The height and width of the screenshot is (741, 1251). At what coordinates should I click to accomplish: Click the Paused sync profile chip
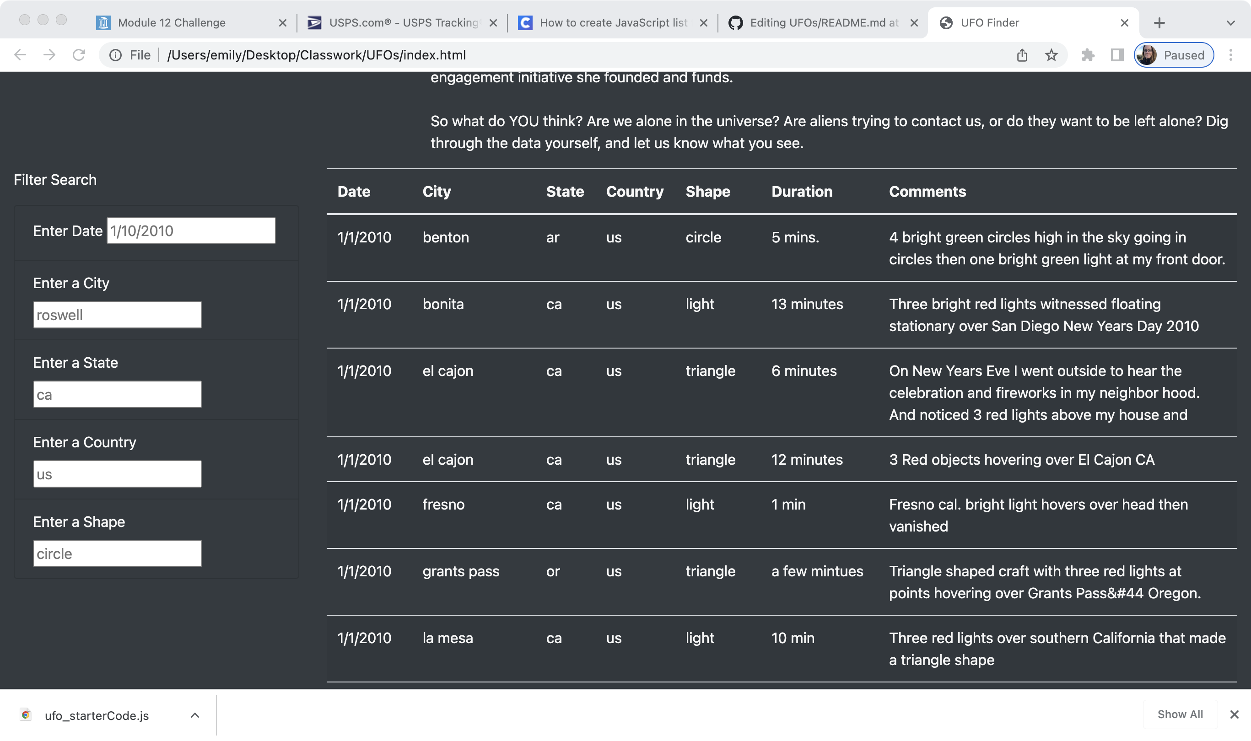[x=1173, y=55]
